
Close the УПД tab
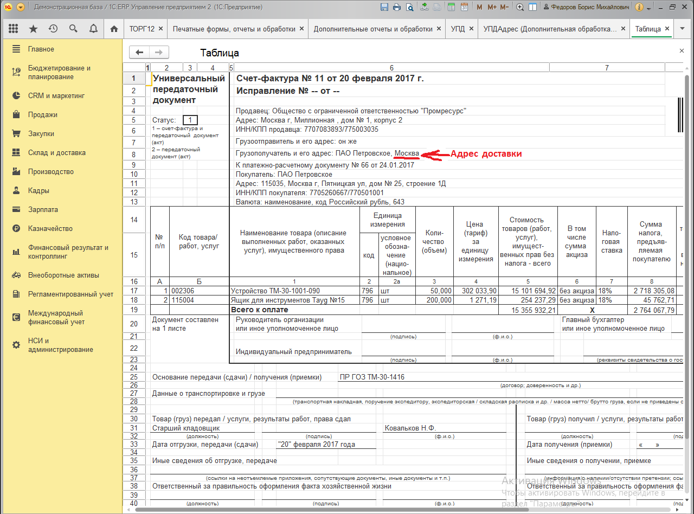point(472,29)
